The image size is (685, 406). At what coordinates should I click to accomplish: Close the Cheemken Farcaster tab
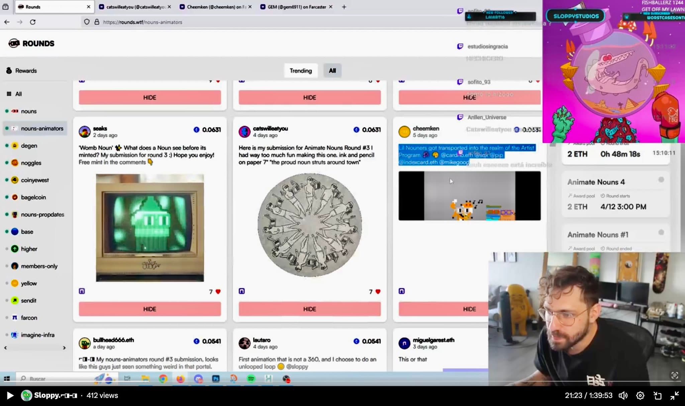pyautogui.click(x=250, y=7)
